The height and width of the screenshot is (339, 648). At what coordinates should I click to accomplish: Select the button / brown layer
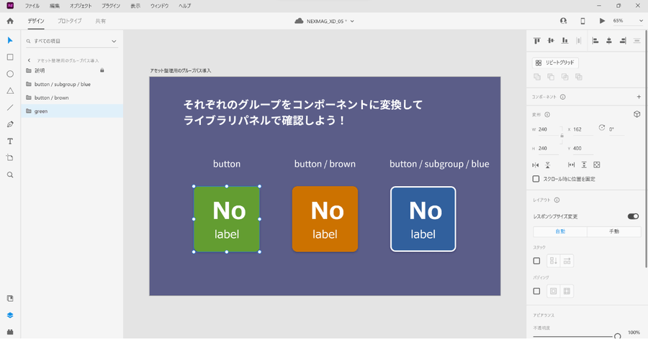tap(52, 98)
